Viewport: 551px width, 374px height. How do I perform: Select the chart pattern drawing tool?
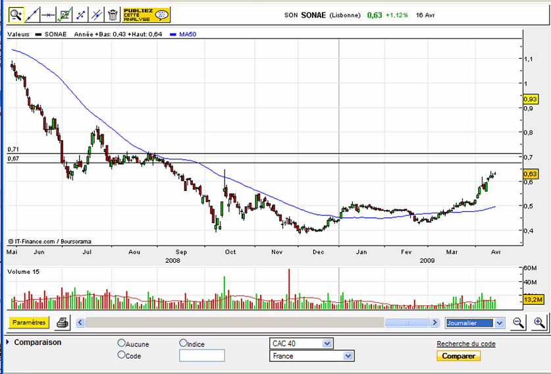coord(65,15)
